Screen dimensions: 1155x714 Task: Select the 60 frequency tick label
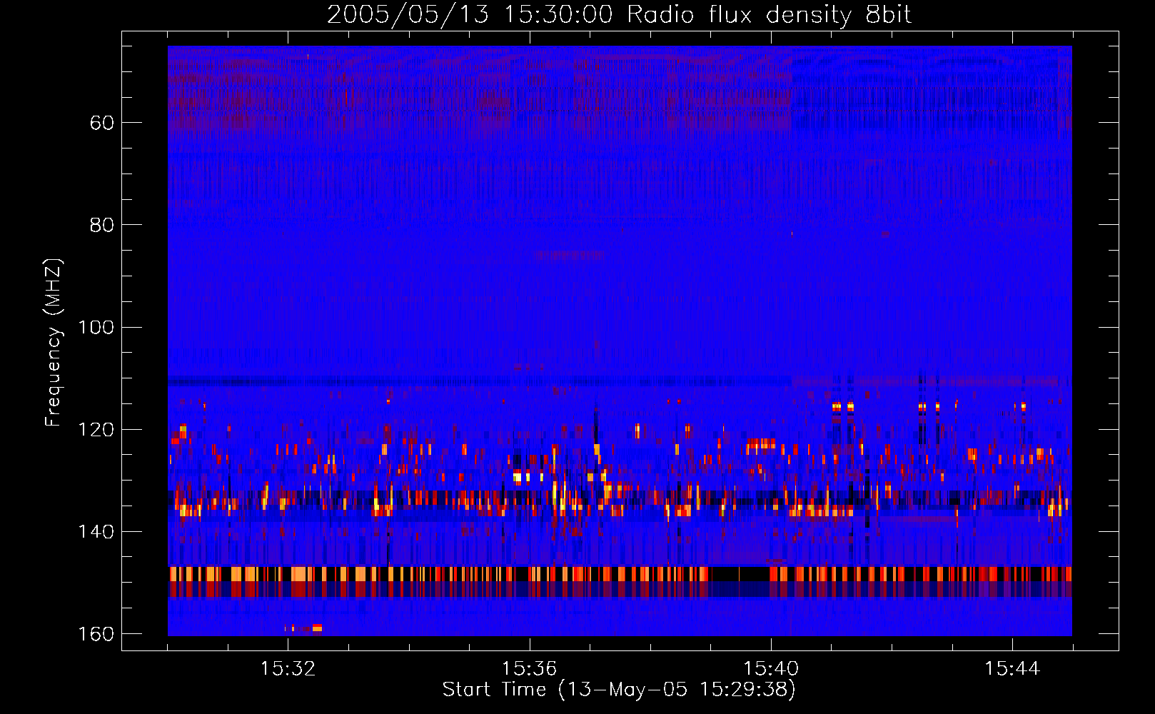(x=102, y=123)
